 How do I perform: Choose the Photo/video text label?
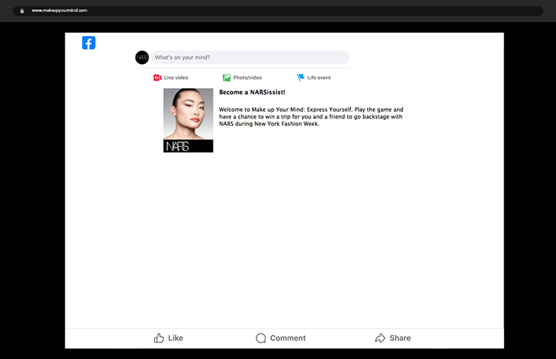(x=248, y=78)
